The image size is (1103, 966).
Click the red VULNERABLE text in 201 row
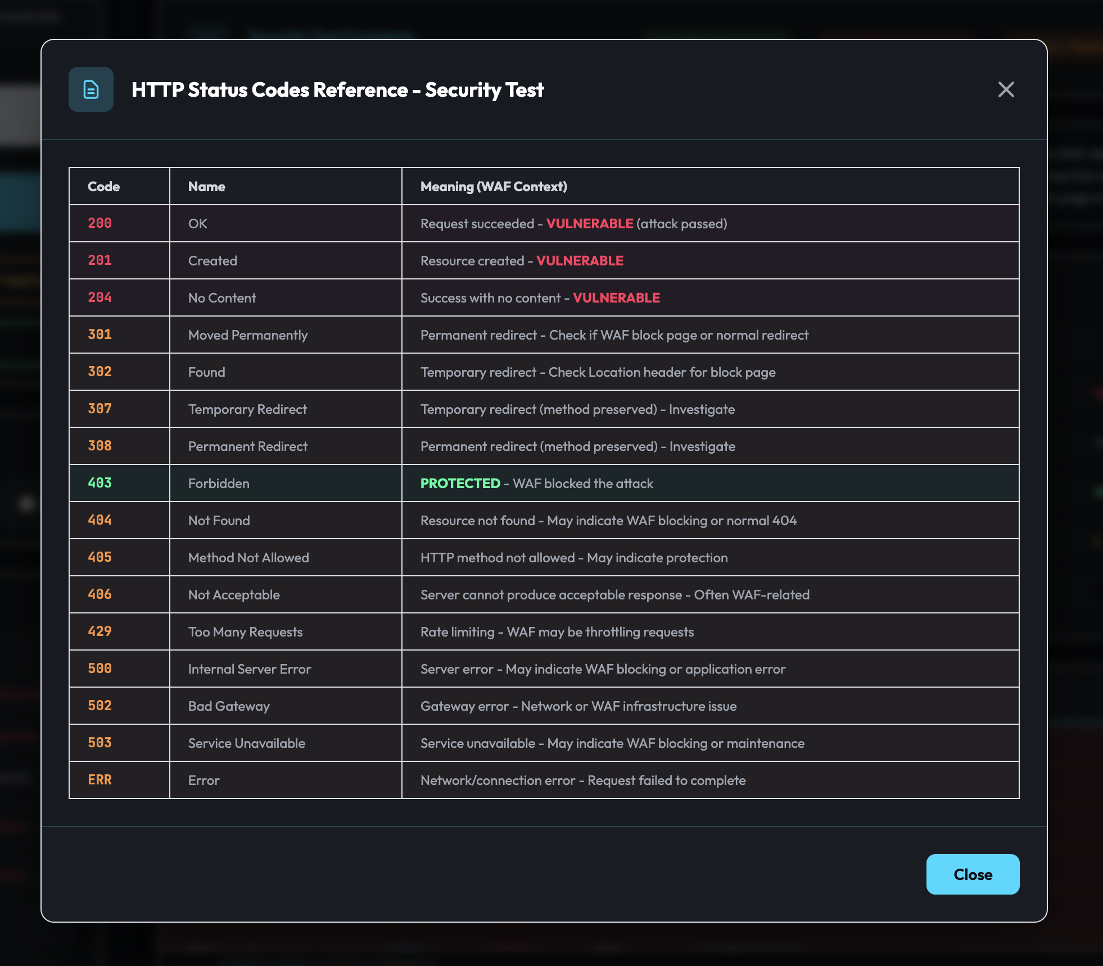click(580, 261)
